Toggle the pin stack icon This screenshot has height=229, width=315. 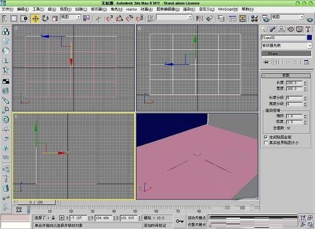point(266,62)
